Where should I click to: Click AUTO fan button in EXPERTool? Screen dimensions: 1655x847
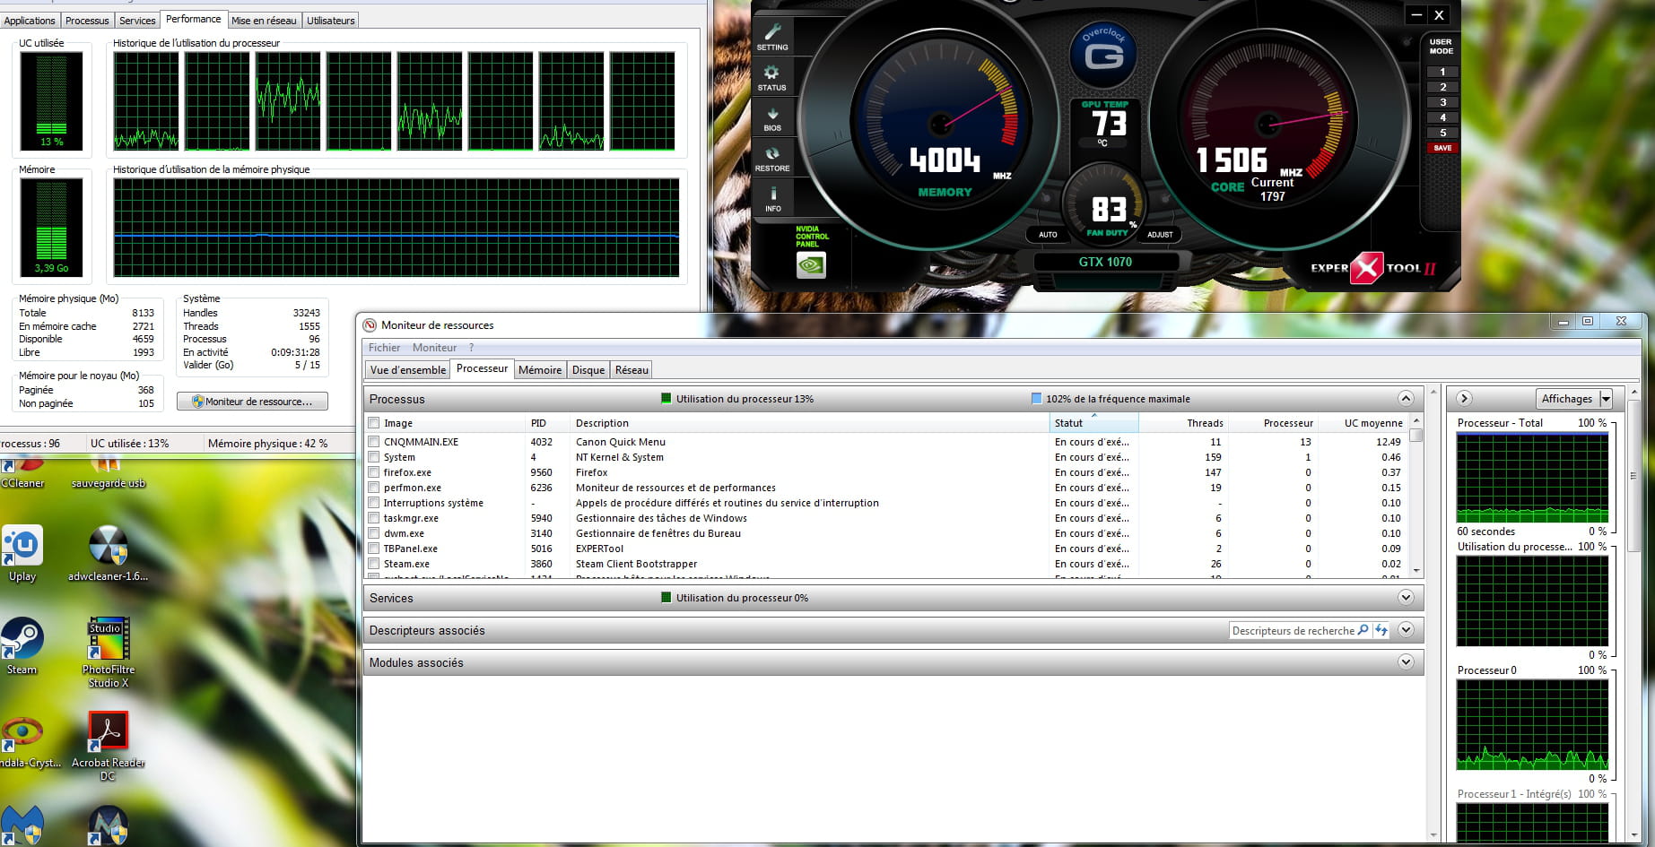(1048, 234)
